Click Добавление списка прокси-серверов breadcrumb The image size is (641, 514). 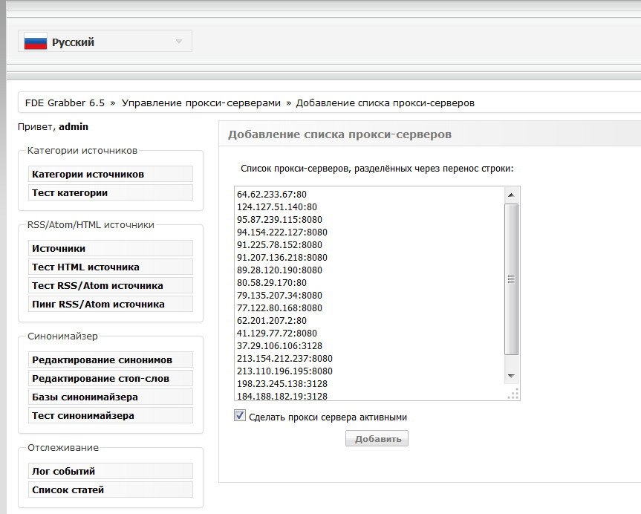point(385,103)
